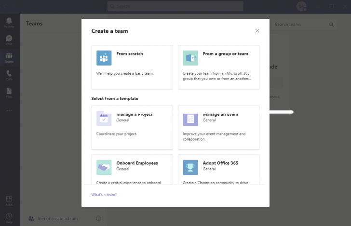Minimize the Teams window

coord(317,6)
